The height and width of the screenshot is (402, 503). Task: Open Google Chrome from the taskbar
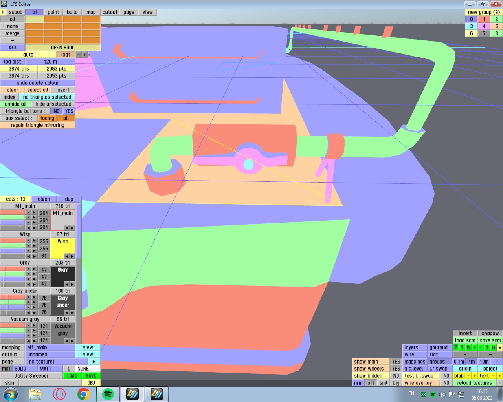83,394
